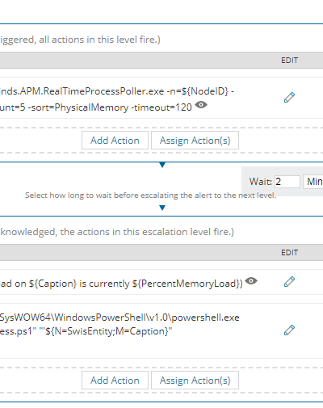Click the upper blue escalation arrow marker

point(162,165)
